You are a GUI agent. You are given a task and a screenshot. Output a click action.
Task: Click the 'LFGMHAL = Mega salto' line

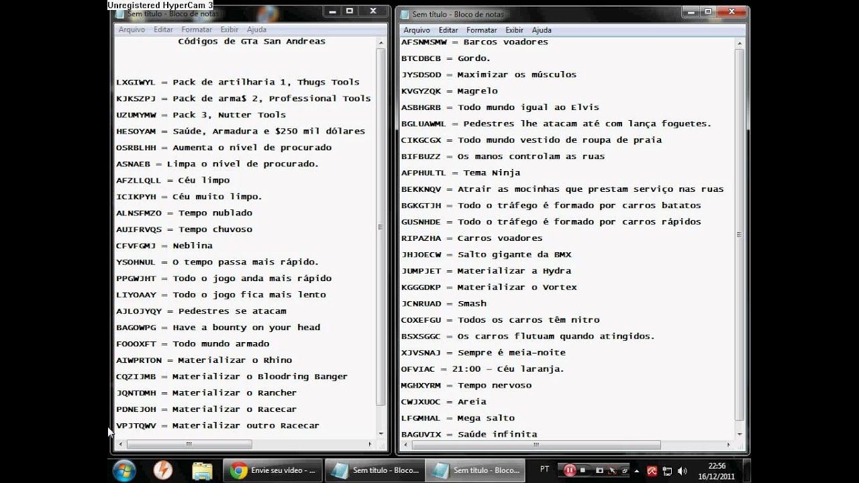pyautogui.click(x=458, y=418)
